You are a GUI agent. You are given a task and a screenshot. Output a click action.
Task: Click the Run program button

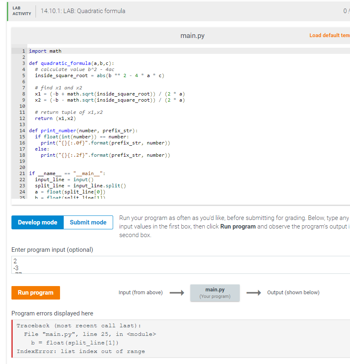pyautogui.click(x=36, y=293)
